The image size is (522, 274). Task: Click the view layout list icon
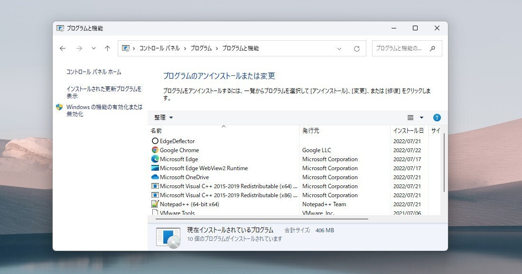point(410,118)
